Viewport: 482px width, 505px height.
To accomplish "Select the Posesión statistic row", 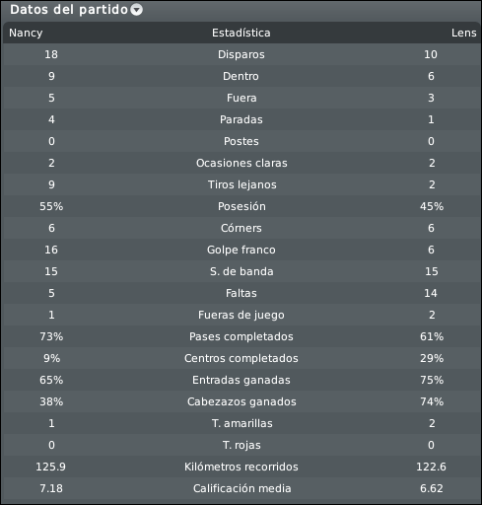I will (x=241, y=206).
